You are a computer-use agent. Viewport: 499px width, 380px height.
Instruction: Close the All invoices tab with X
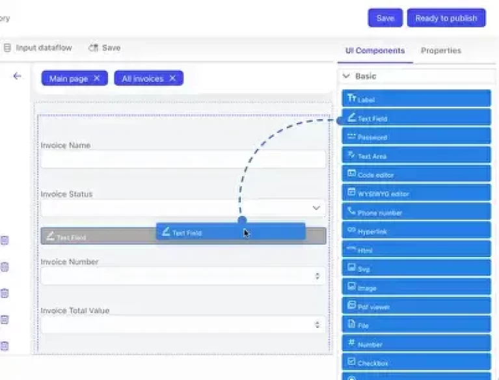[172, 78]
